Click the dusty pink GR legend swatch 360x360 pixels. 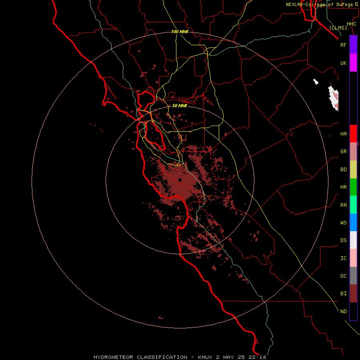[353, 152]
